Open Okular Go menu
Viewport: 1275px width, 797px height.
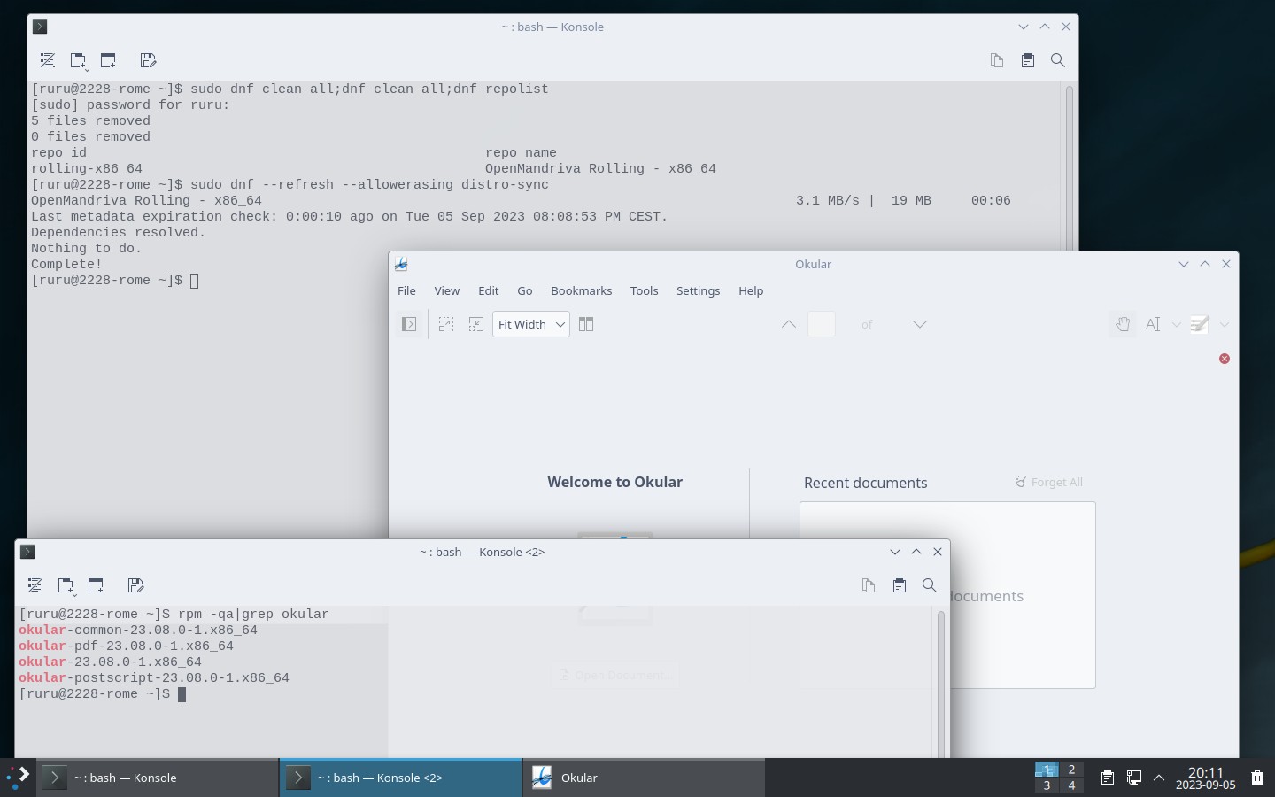coord(525,290)
